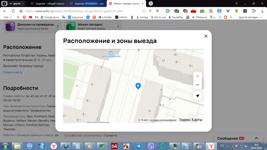267x150 pixels.
Task: Open taskbar clock showing 8:51
Action: tap(257, 146)
